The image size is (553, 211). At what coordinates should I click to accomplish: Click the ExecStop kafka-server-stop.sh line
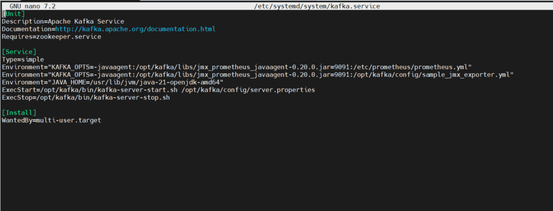click(x=86, y=97)
